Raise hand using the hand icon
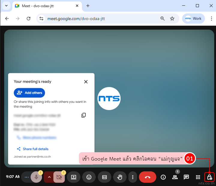 pos(120,177)
